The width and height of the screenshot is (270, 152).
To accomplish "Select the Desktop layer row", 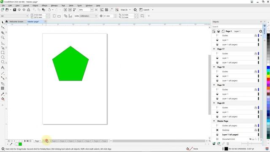I will 235,130.
